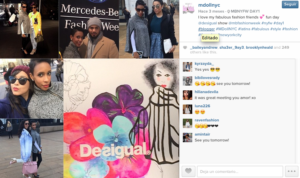Open mdollnyc profile avatar

point(188,8)
